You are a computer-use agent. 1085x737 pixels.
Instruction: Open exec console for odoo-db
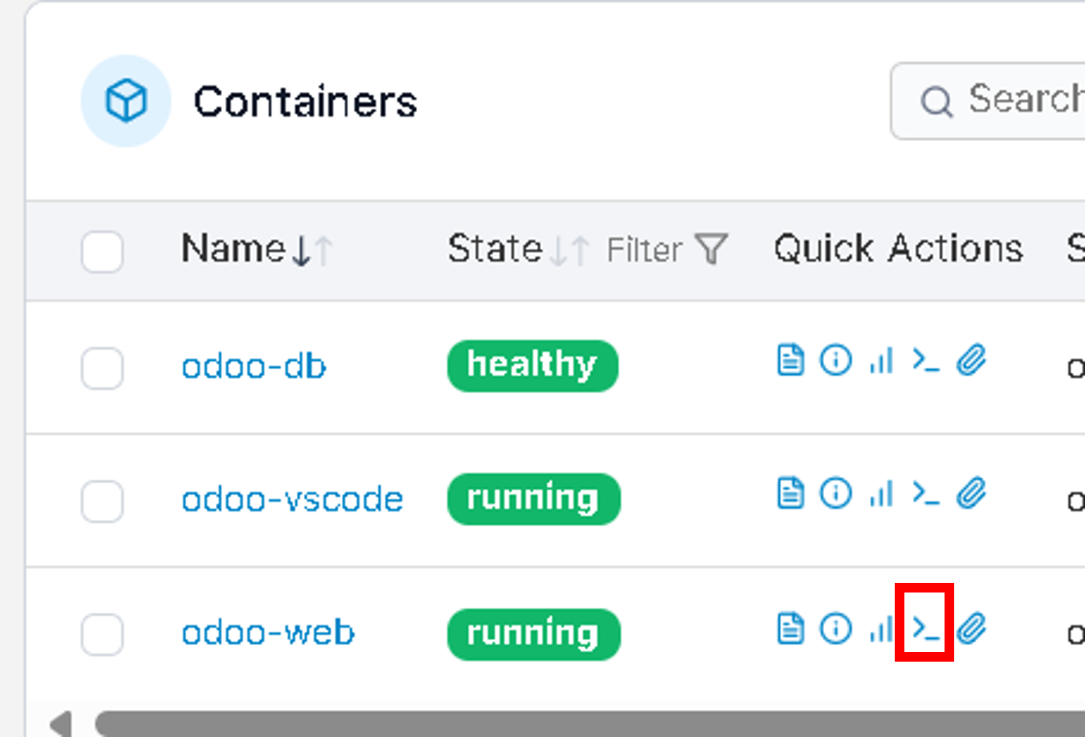coord(925,360)
